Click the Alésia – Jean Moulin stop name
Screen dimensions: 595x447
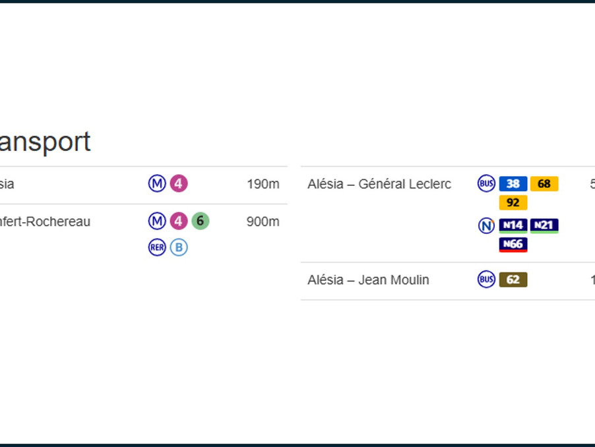click(x=368, y=280)
